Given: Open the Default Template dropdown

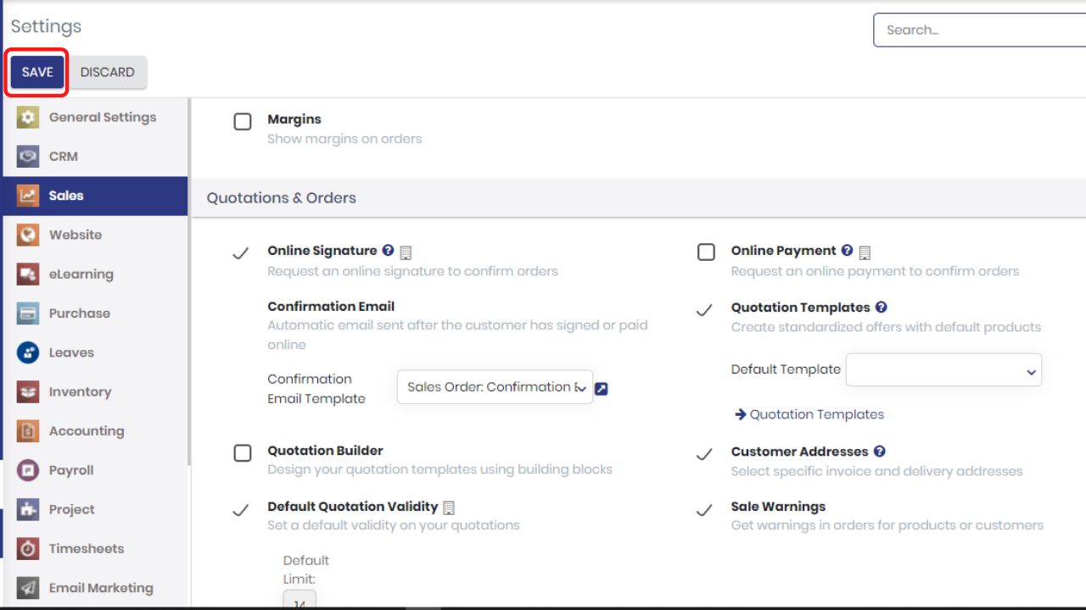Looking at the screenshot, I should (943, 370).
